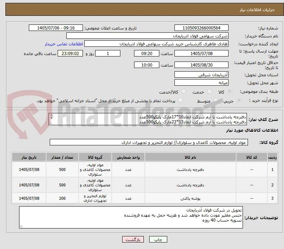This screenshot has height=249, width=284.
Task: Click the price validity date 1405/08/30 field
Action: click(201, 65)
